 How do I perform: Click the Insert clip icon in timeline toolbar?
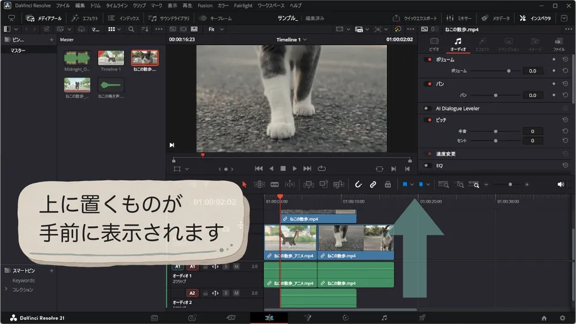[308, 184]
